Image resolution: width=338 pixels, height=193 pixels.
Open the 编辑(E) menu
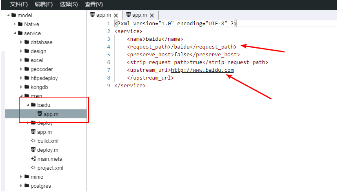44,4
